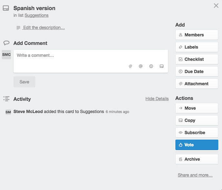The width and height of the screenshot is (222, 190).
Task: Click Edit the description link
Action: point(44,28)
